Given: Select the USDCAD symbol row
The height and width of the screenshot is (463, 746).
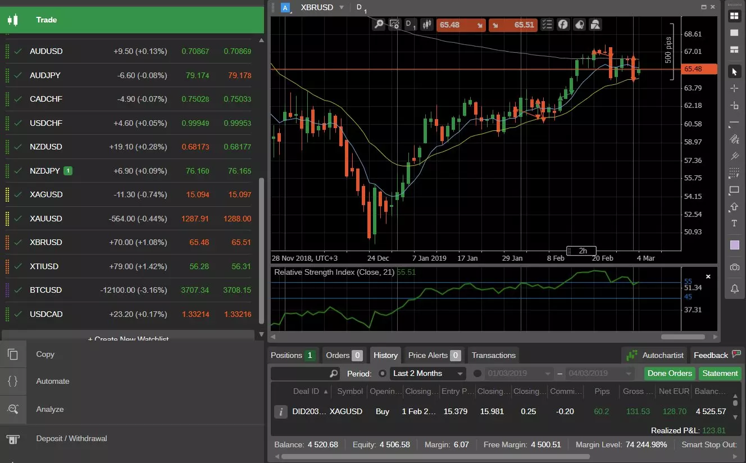Looking at the screenshot, I should 129,314.
